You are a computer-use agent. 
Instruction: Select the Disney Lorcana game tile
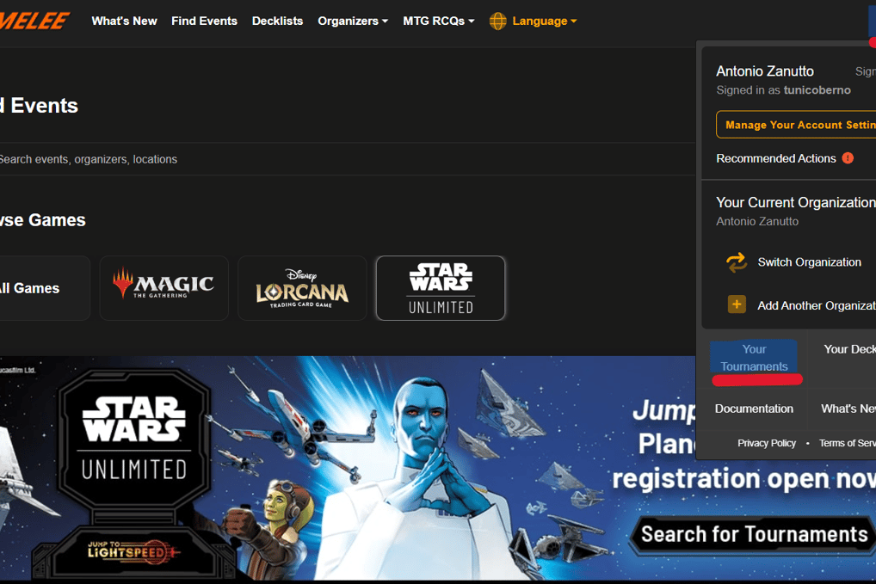302,288
